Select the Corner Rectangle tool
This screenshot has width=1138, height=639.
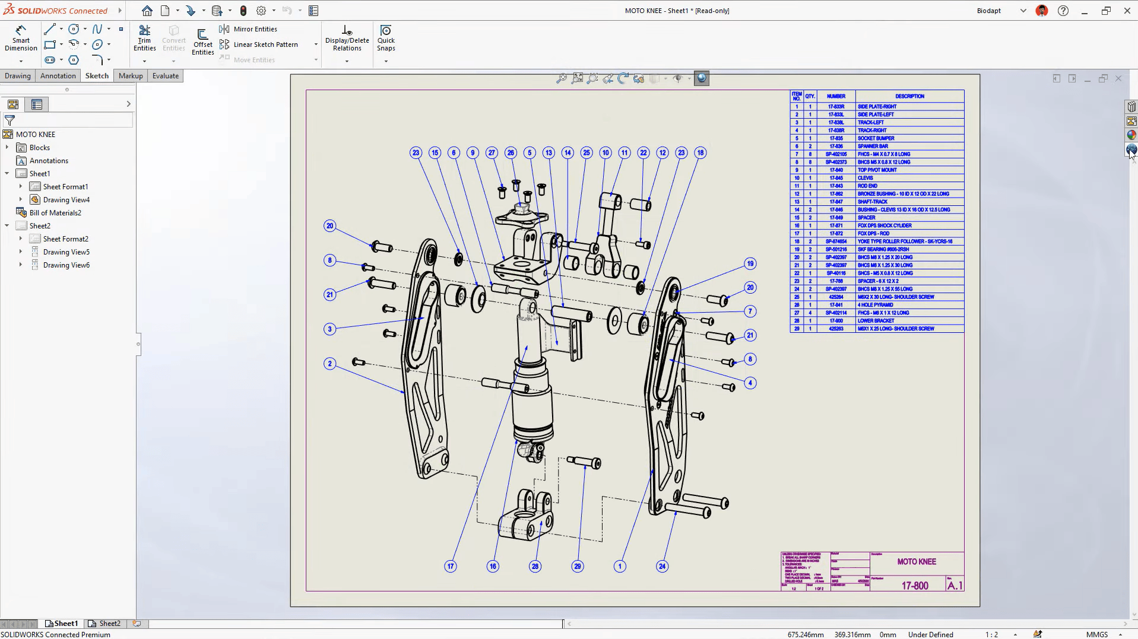point(50,44)
